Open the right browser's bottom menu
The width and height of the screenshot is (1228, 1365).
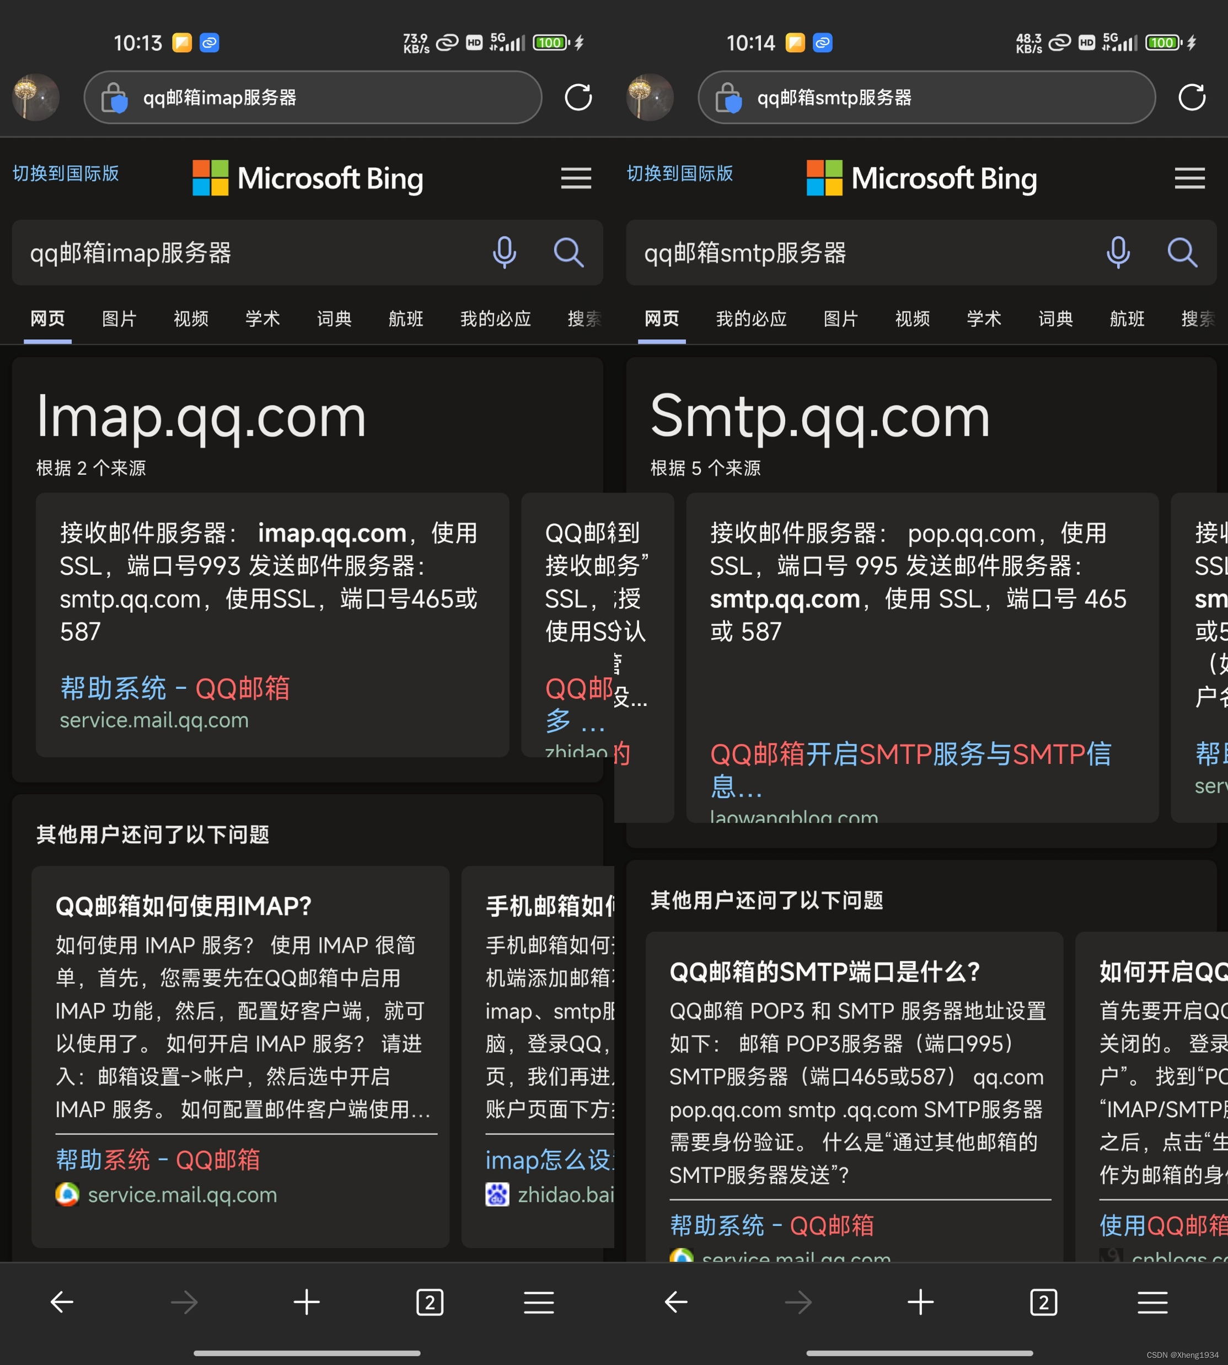[x=1152, y=1302]
